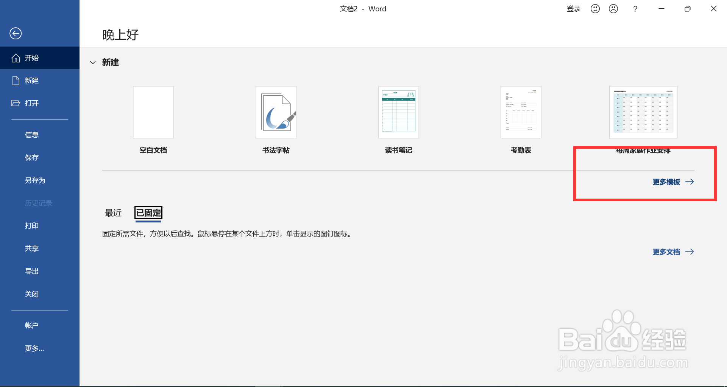Open the 开始 home page
The height and width of the screenshot is (387, 727).
(x=40, y=58)
